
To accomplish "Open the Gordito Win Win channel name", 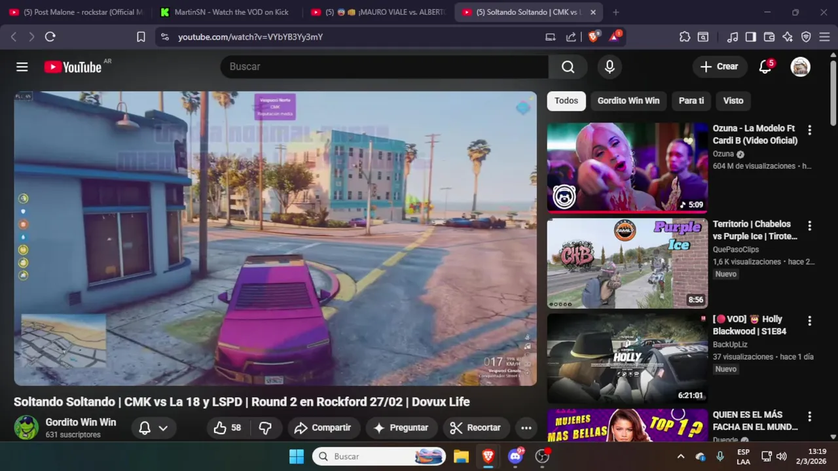I will [x=81, y=423].
